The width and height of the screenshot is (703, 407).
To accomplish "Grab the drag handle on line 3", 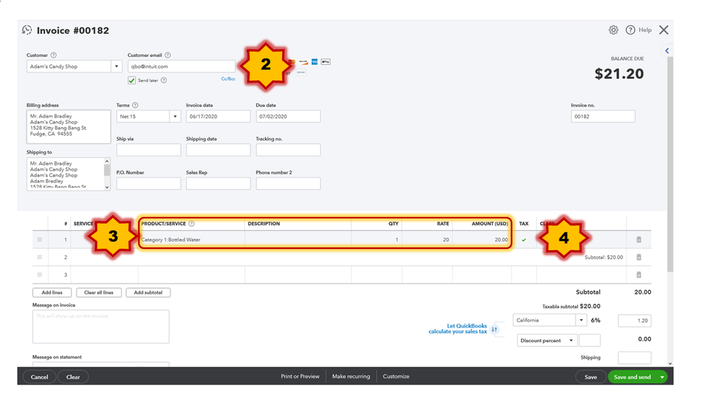I will [39, 275].
